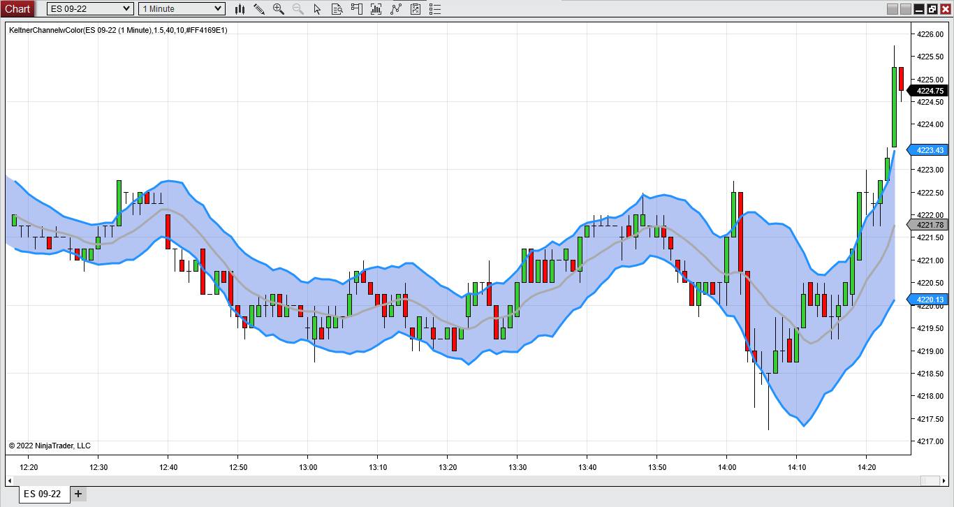Open the Chart Trader icon
The height and width of the screenshot is (507, 954).
tap(357, 8)
